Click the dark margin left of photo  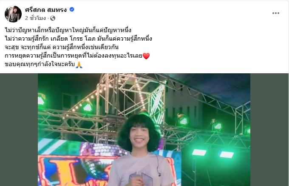[19, 130]
